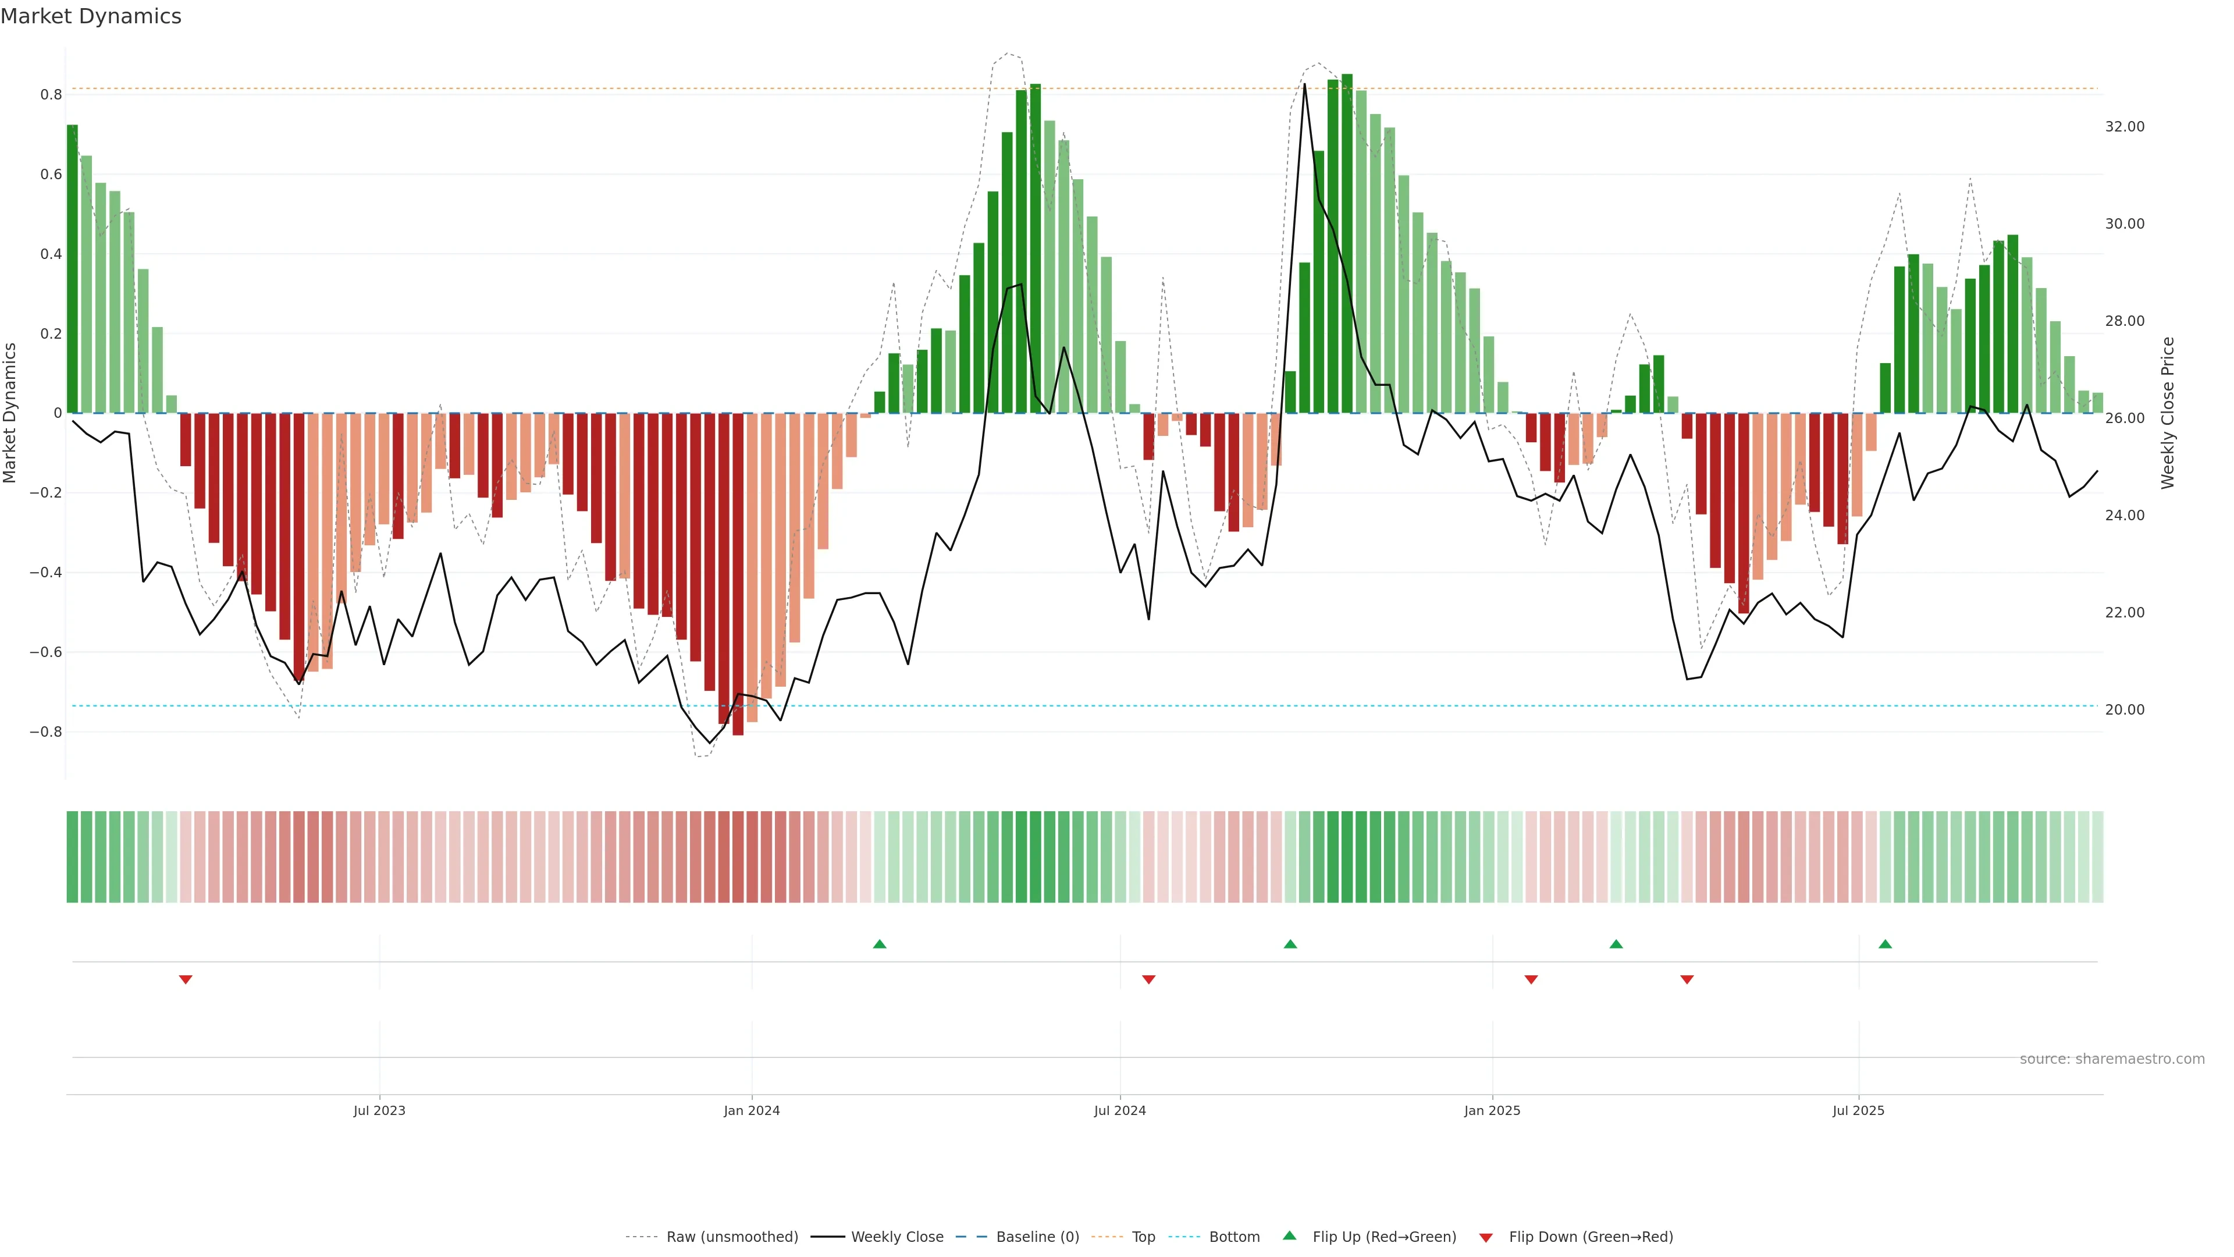Click the leftmost red flip-down triangle marker
Viewport: 2234px width, 1257px height.
tap(186, 979)
